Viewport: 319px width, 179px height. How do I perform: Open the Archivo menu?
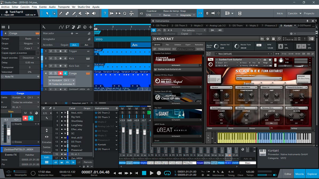click(x=5, y=7)
